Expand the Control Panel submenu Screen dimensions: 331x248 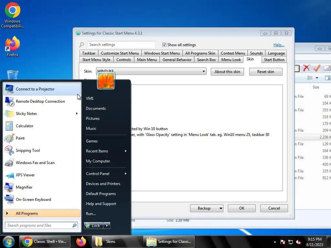tap(126, 173)
